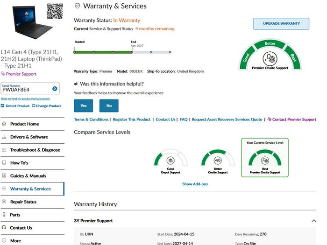
Task: Click the ThinkPad laptop product image
Action: coord(32,22)
